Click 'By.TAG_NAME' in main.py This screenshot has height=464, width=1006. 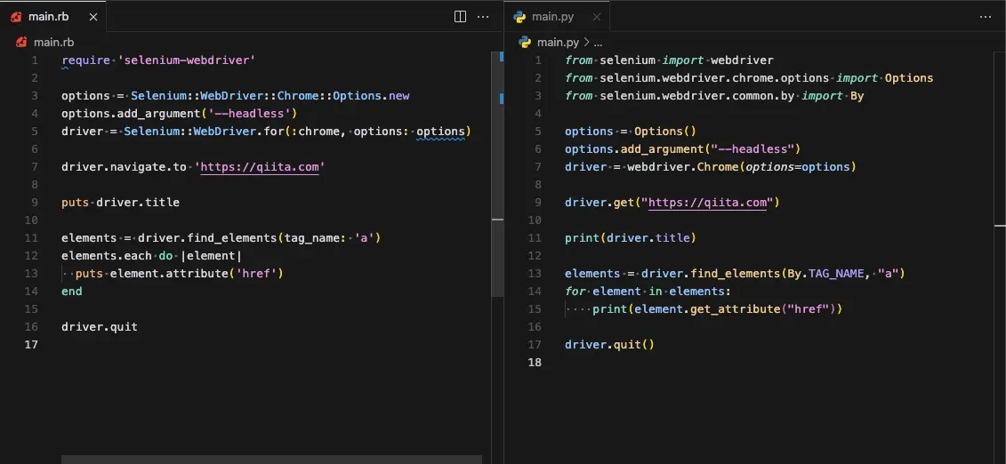824,274
